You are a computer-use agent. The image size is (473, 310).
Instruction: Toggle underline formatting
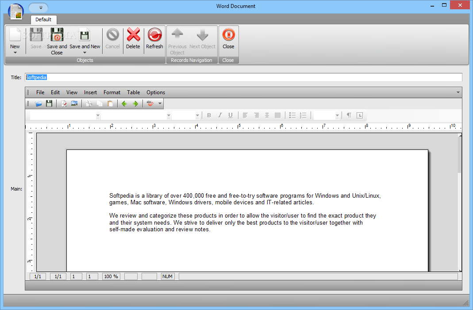click(231, 115)
